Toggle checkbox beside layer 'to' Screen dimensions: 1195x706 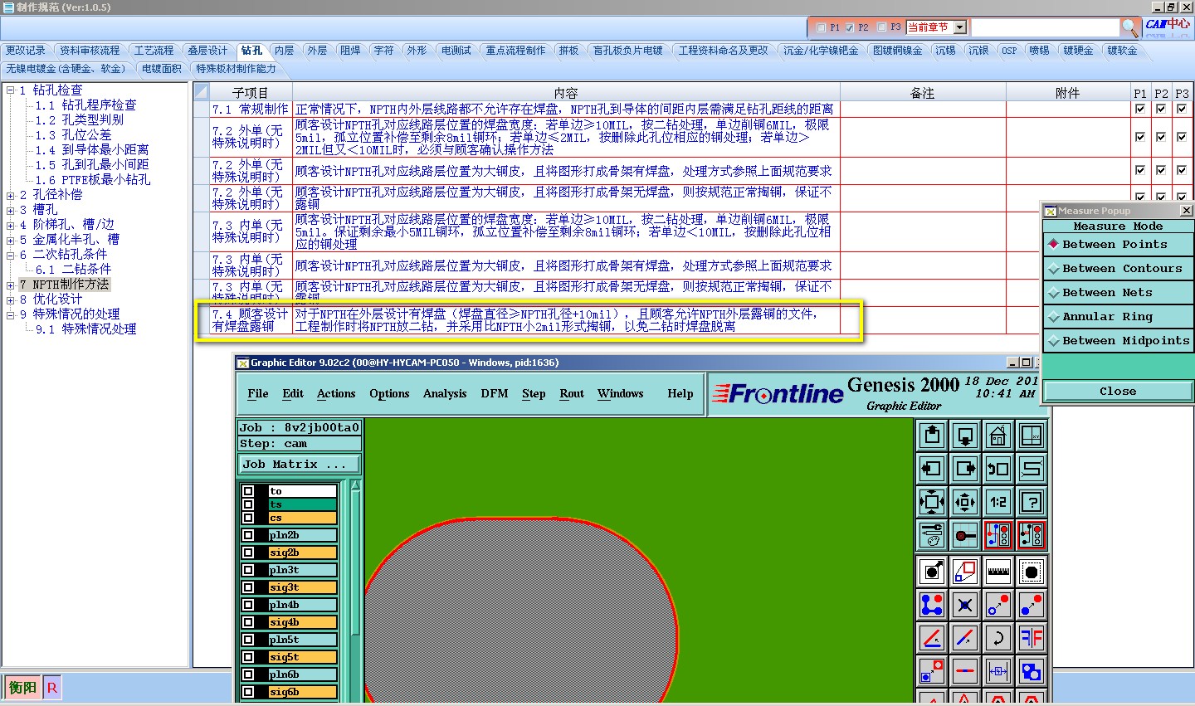(248, 491)
